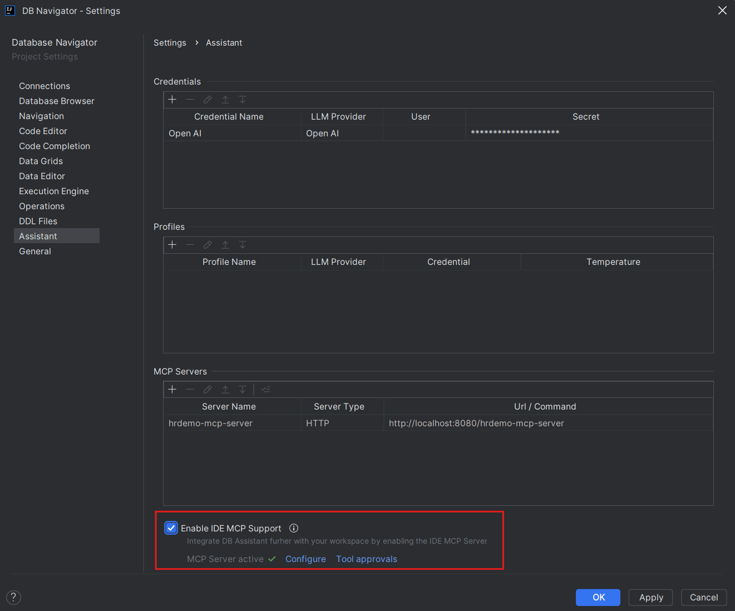This screenshot has height=611, width=735.
Task: Add a new credential with plus icon
Action: pyautogui.click(x=172, y=100)
